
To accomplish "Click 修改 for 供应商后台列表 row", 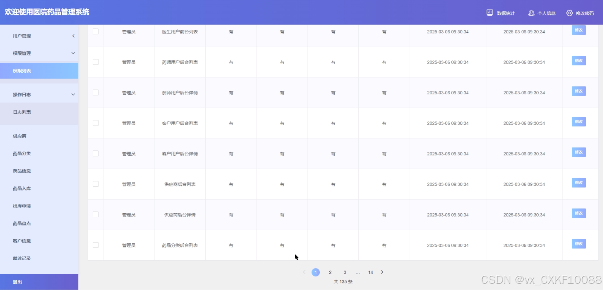I will (x=579, y=182).
